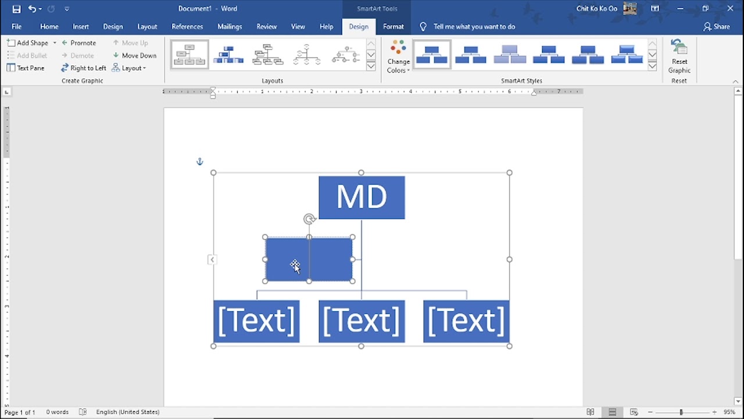Image resolution: width=744 pixels, height=419 pixels.
Task: Open the Layout ribbon tab
Action: [x=147, y=27]
